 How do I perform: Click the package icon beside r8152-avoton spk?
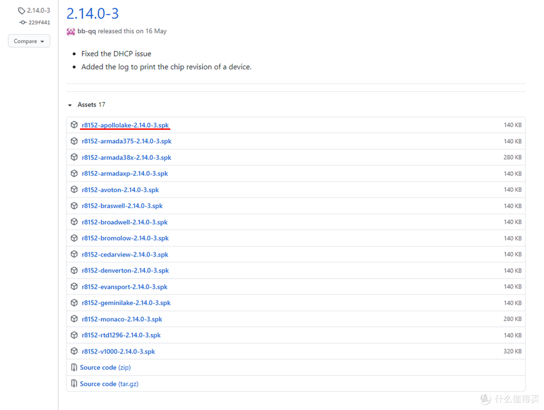74,190
